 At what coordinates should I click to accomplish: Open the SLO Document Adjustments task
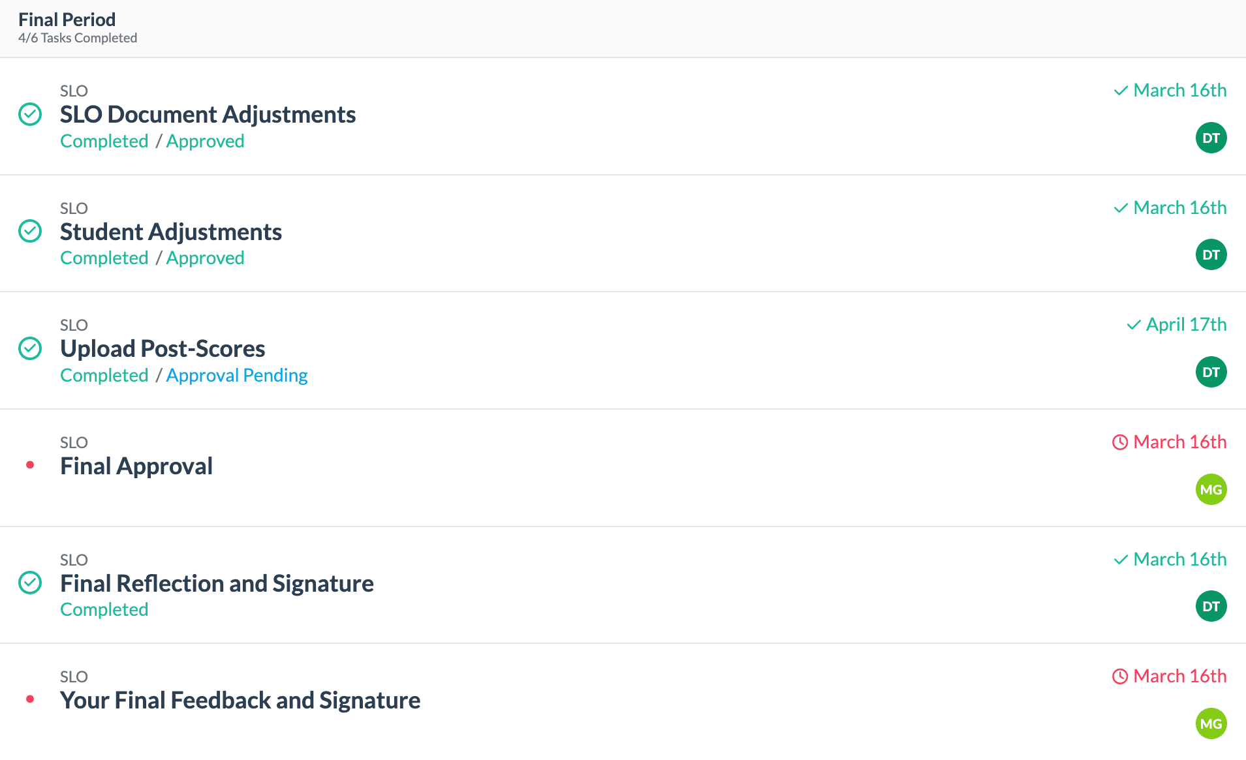[208, 115]
